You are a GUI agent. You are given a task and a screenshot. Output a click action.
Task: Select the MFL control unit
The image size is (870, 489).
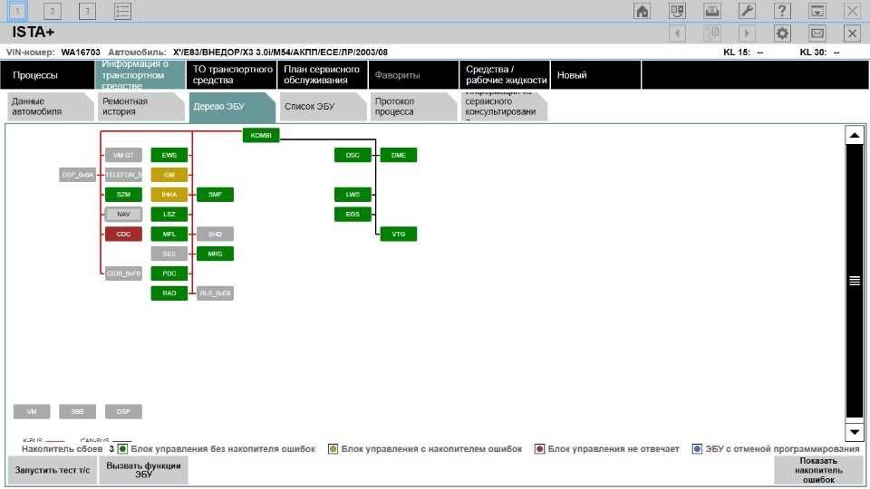[x=169, y=234]
